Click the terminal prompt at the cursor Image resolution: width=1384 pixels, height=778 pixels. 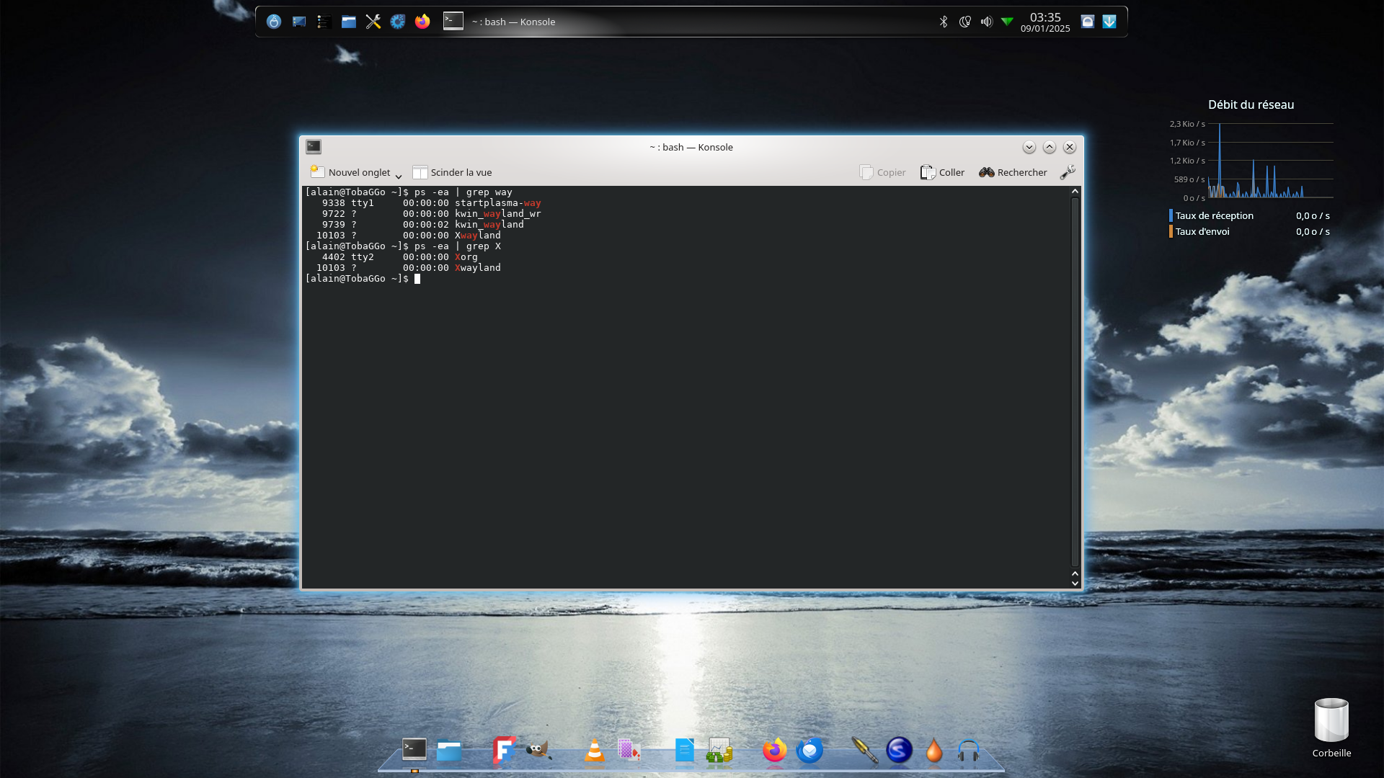coord(417,279)
